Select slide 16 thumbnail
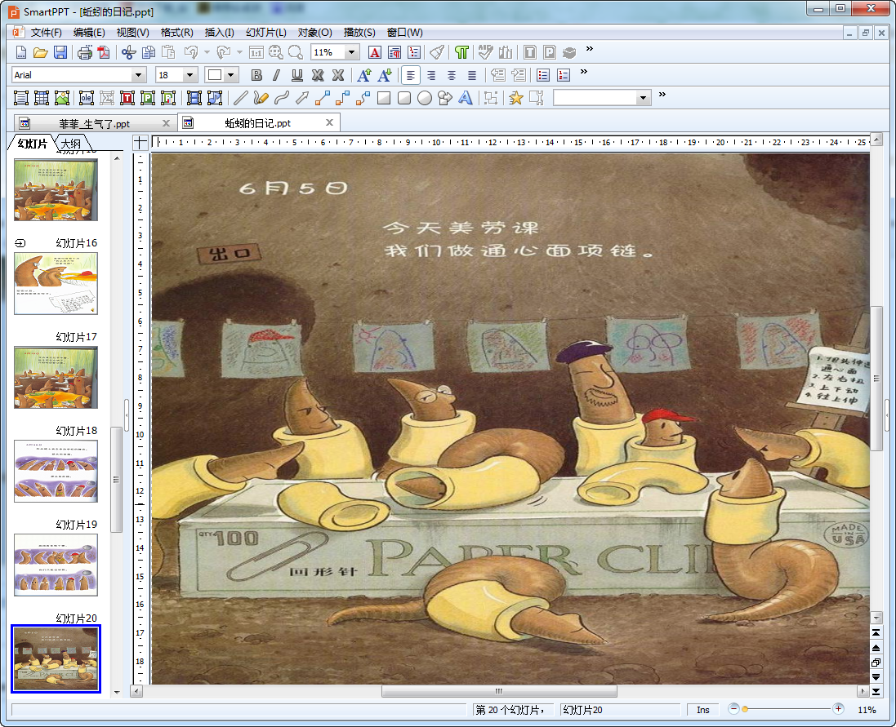 pyautogui.click(x=56, y=283)
